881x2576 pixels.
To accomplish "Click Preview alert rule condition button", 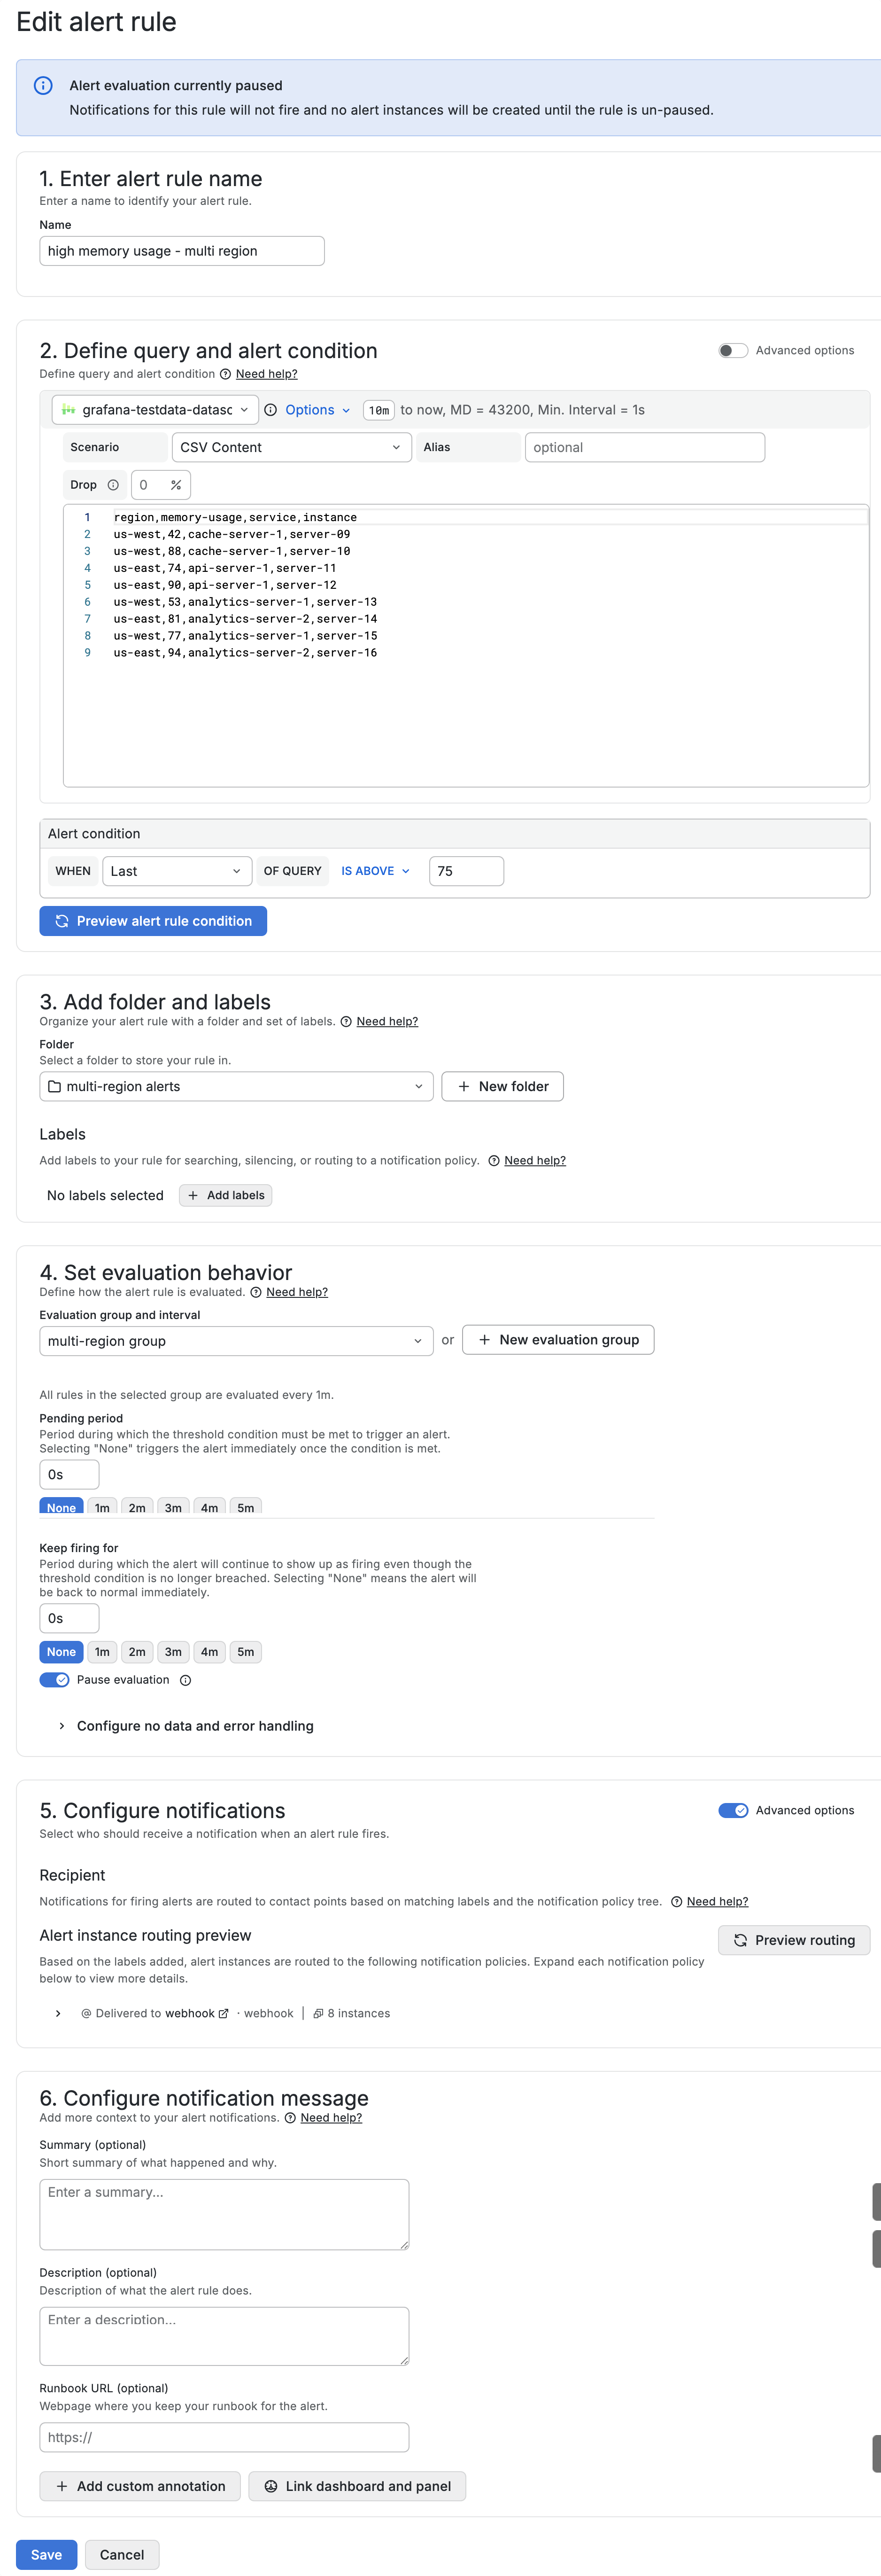I will [153, 921].
